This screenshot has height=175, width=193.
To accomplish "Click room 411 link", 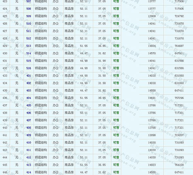I will tap(29, 150).
